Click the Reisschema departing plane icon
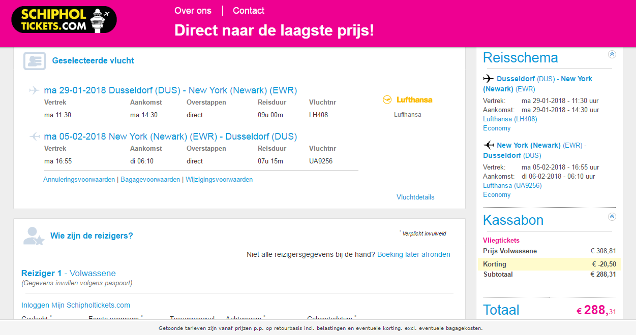This screenshot has height=335, width=636. click(488, 79)
